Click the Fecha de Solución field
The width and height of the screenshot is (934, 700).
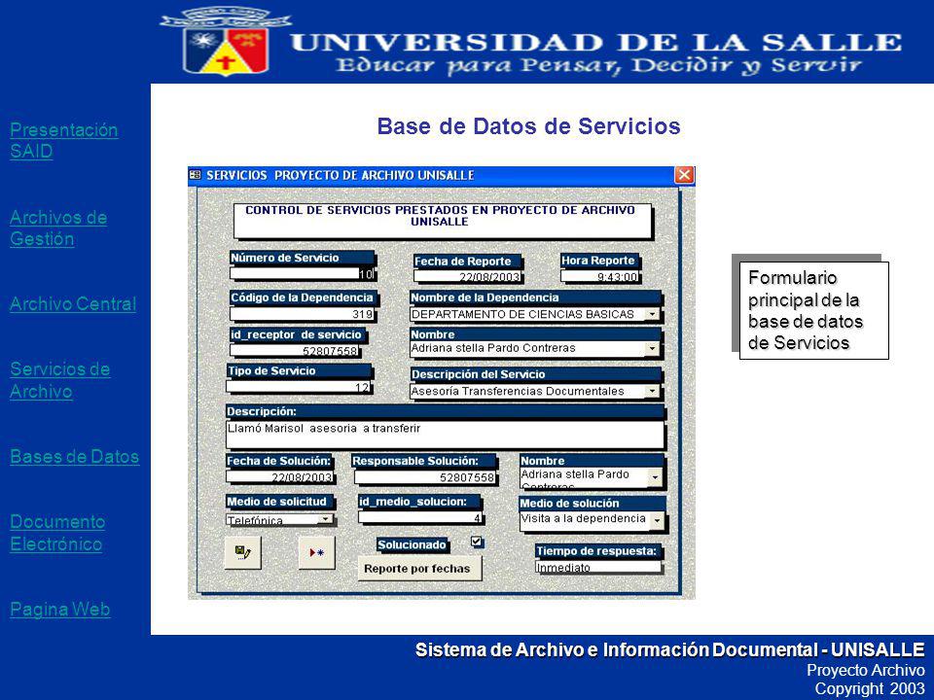tap(280, 476)
